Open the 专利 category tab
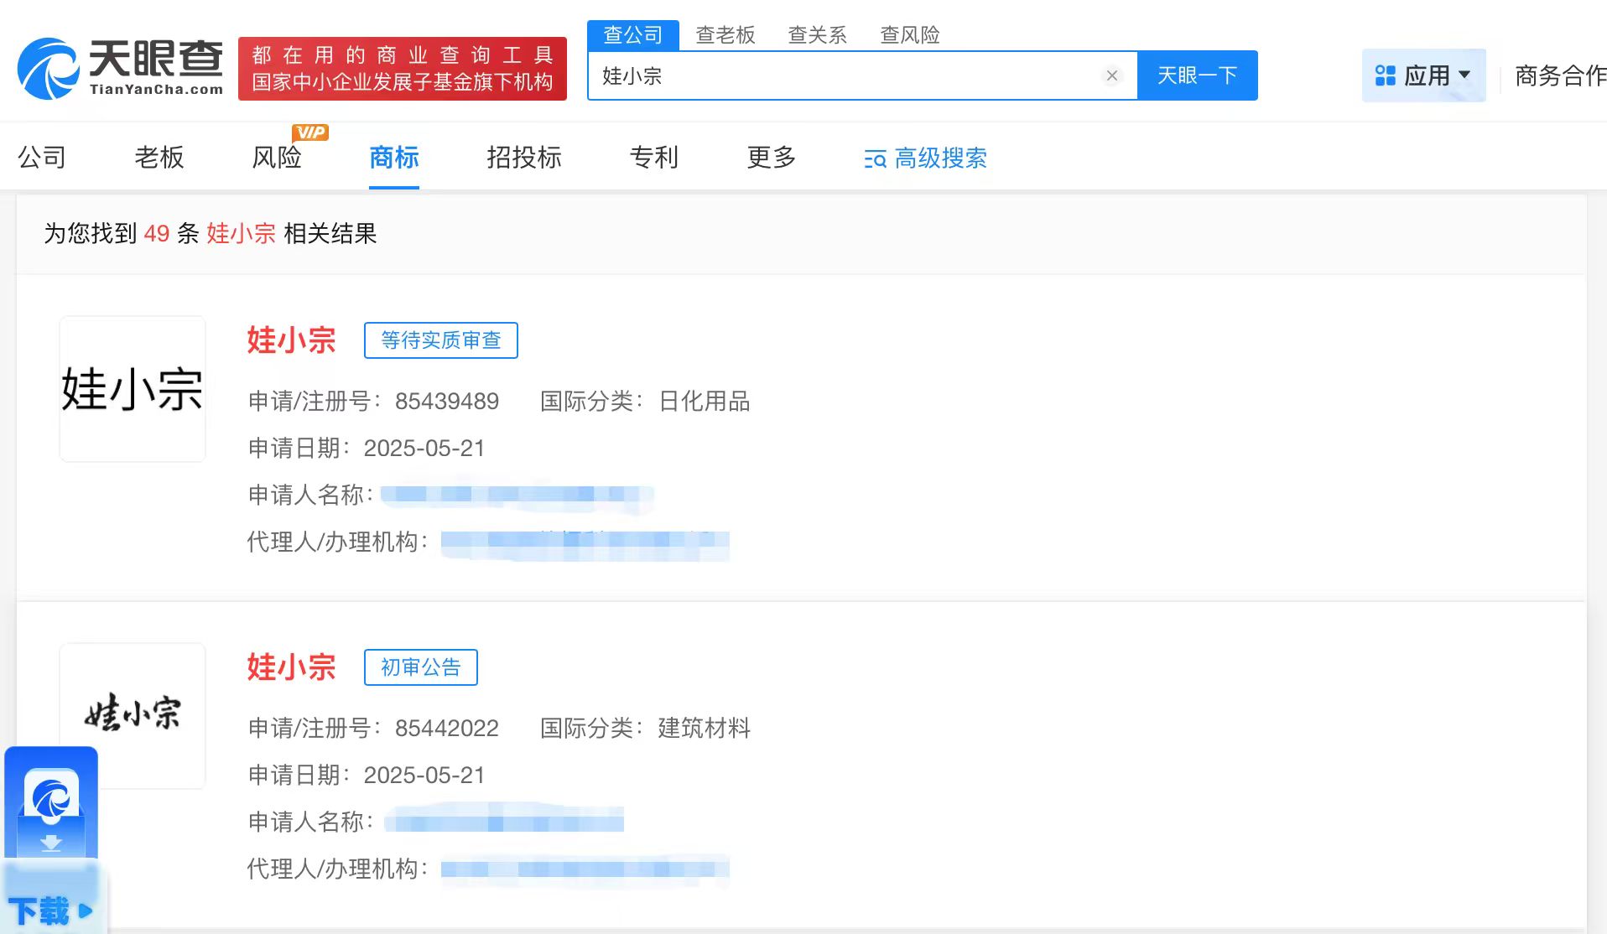The image size is (1607, 934). (653, 158)
